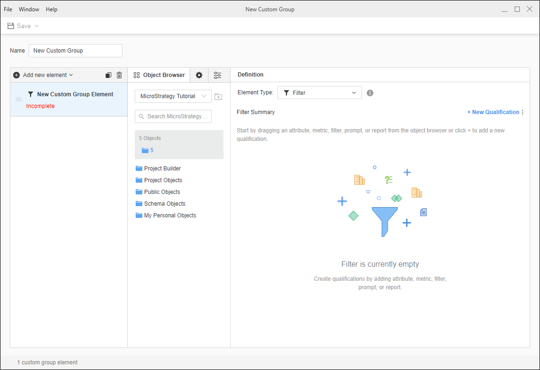Image resolution: width=540 pixels, height=370 pixels.
Task: Open the sliders options tab
Action: [217, 75]
